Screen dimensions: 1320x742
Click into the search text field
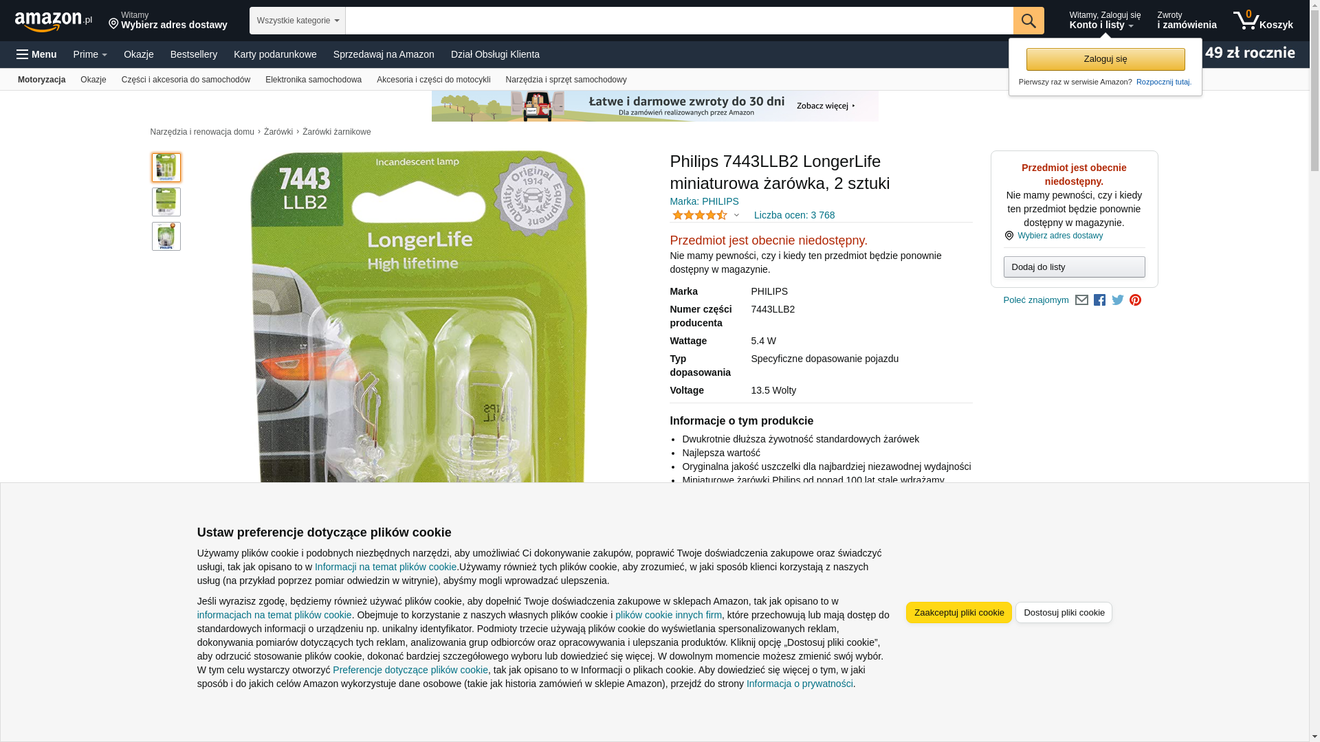(x=679, y=21)
